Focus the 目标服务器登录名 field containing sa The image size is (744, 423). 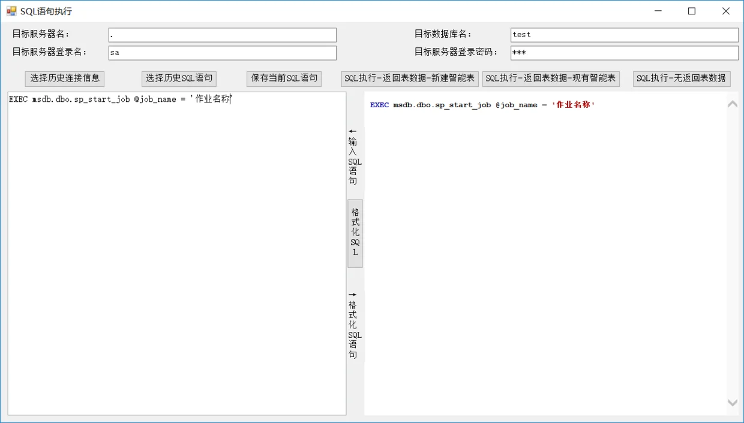click(x=223, y=53)
